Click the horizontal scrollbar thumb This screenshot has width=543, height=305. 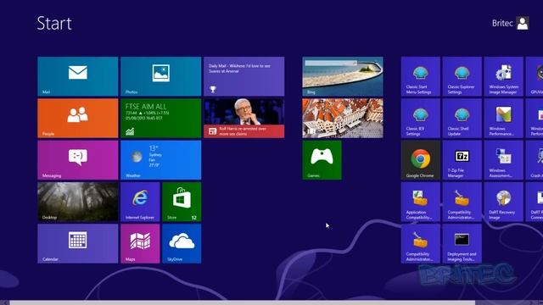tap(243, 302)
